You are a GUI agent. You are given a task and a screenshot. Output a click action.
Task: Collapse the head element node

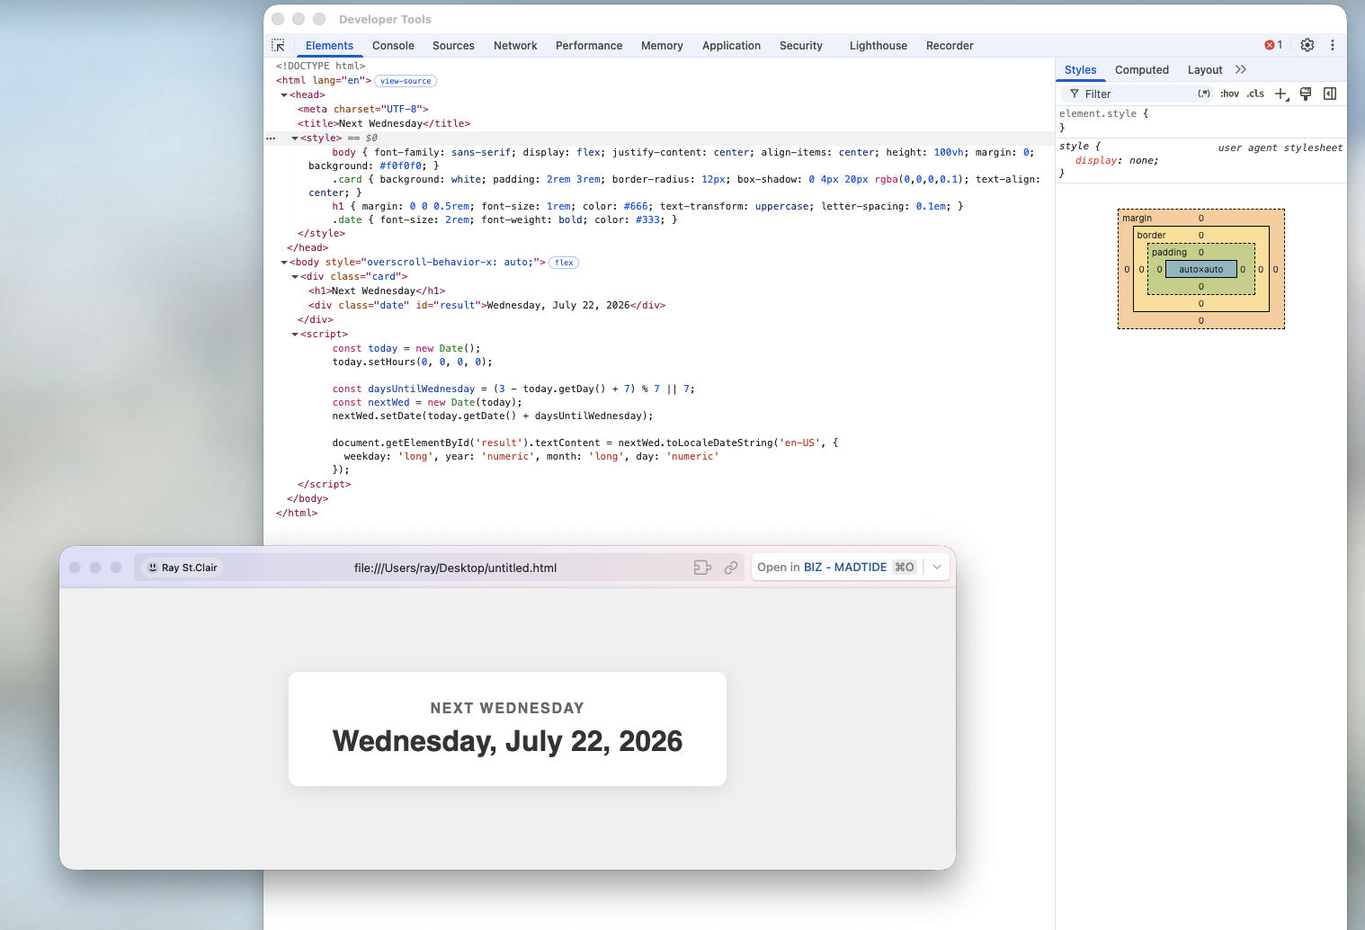[284, 95]
